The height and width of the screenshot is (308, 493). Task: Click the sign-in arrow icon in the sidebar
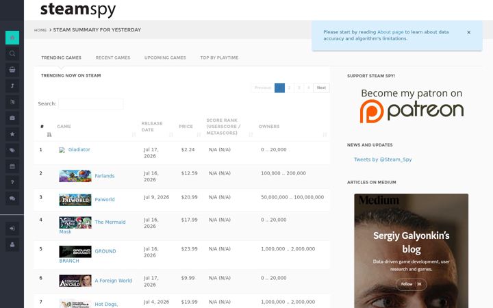point(12,229)
